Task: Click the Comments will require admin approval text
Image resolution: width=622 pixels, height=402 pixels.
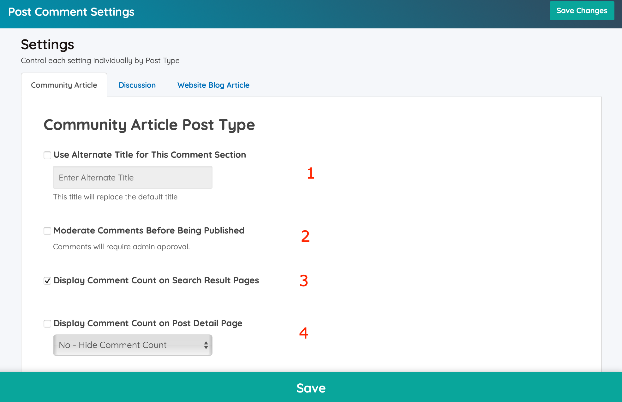Action: click(x=121, y=247)
